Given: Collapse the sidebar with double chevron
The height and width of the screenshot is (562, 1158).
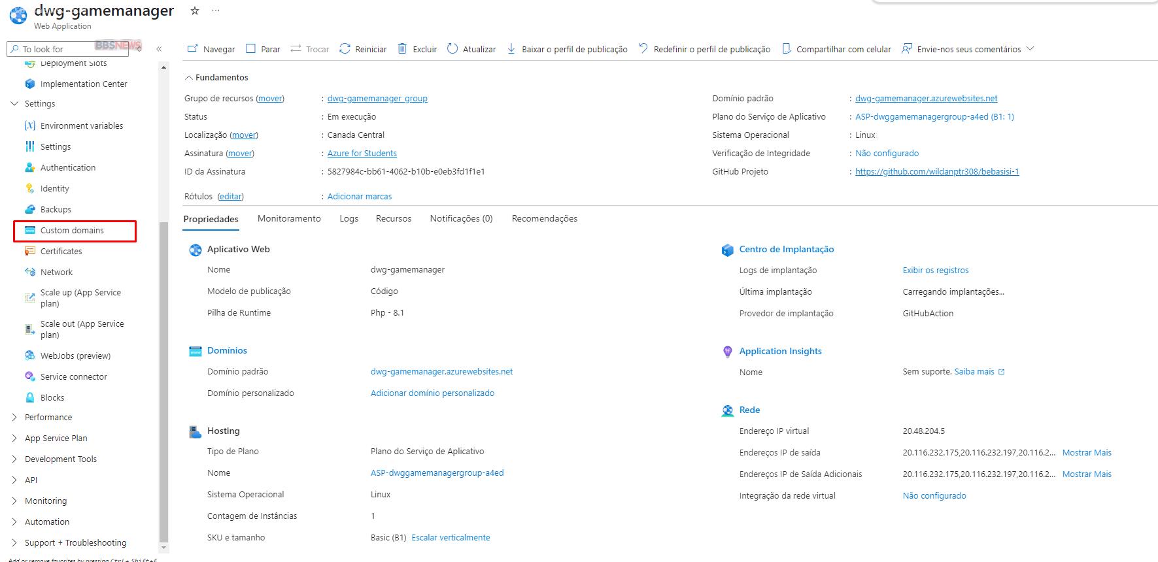Looking at the screenshot, I should pyautogui.click(x=159, y=49).
